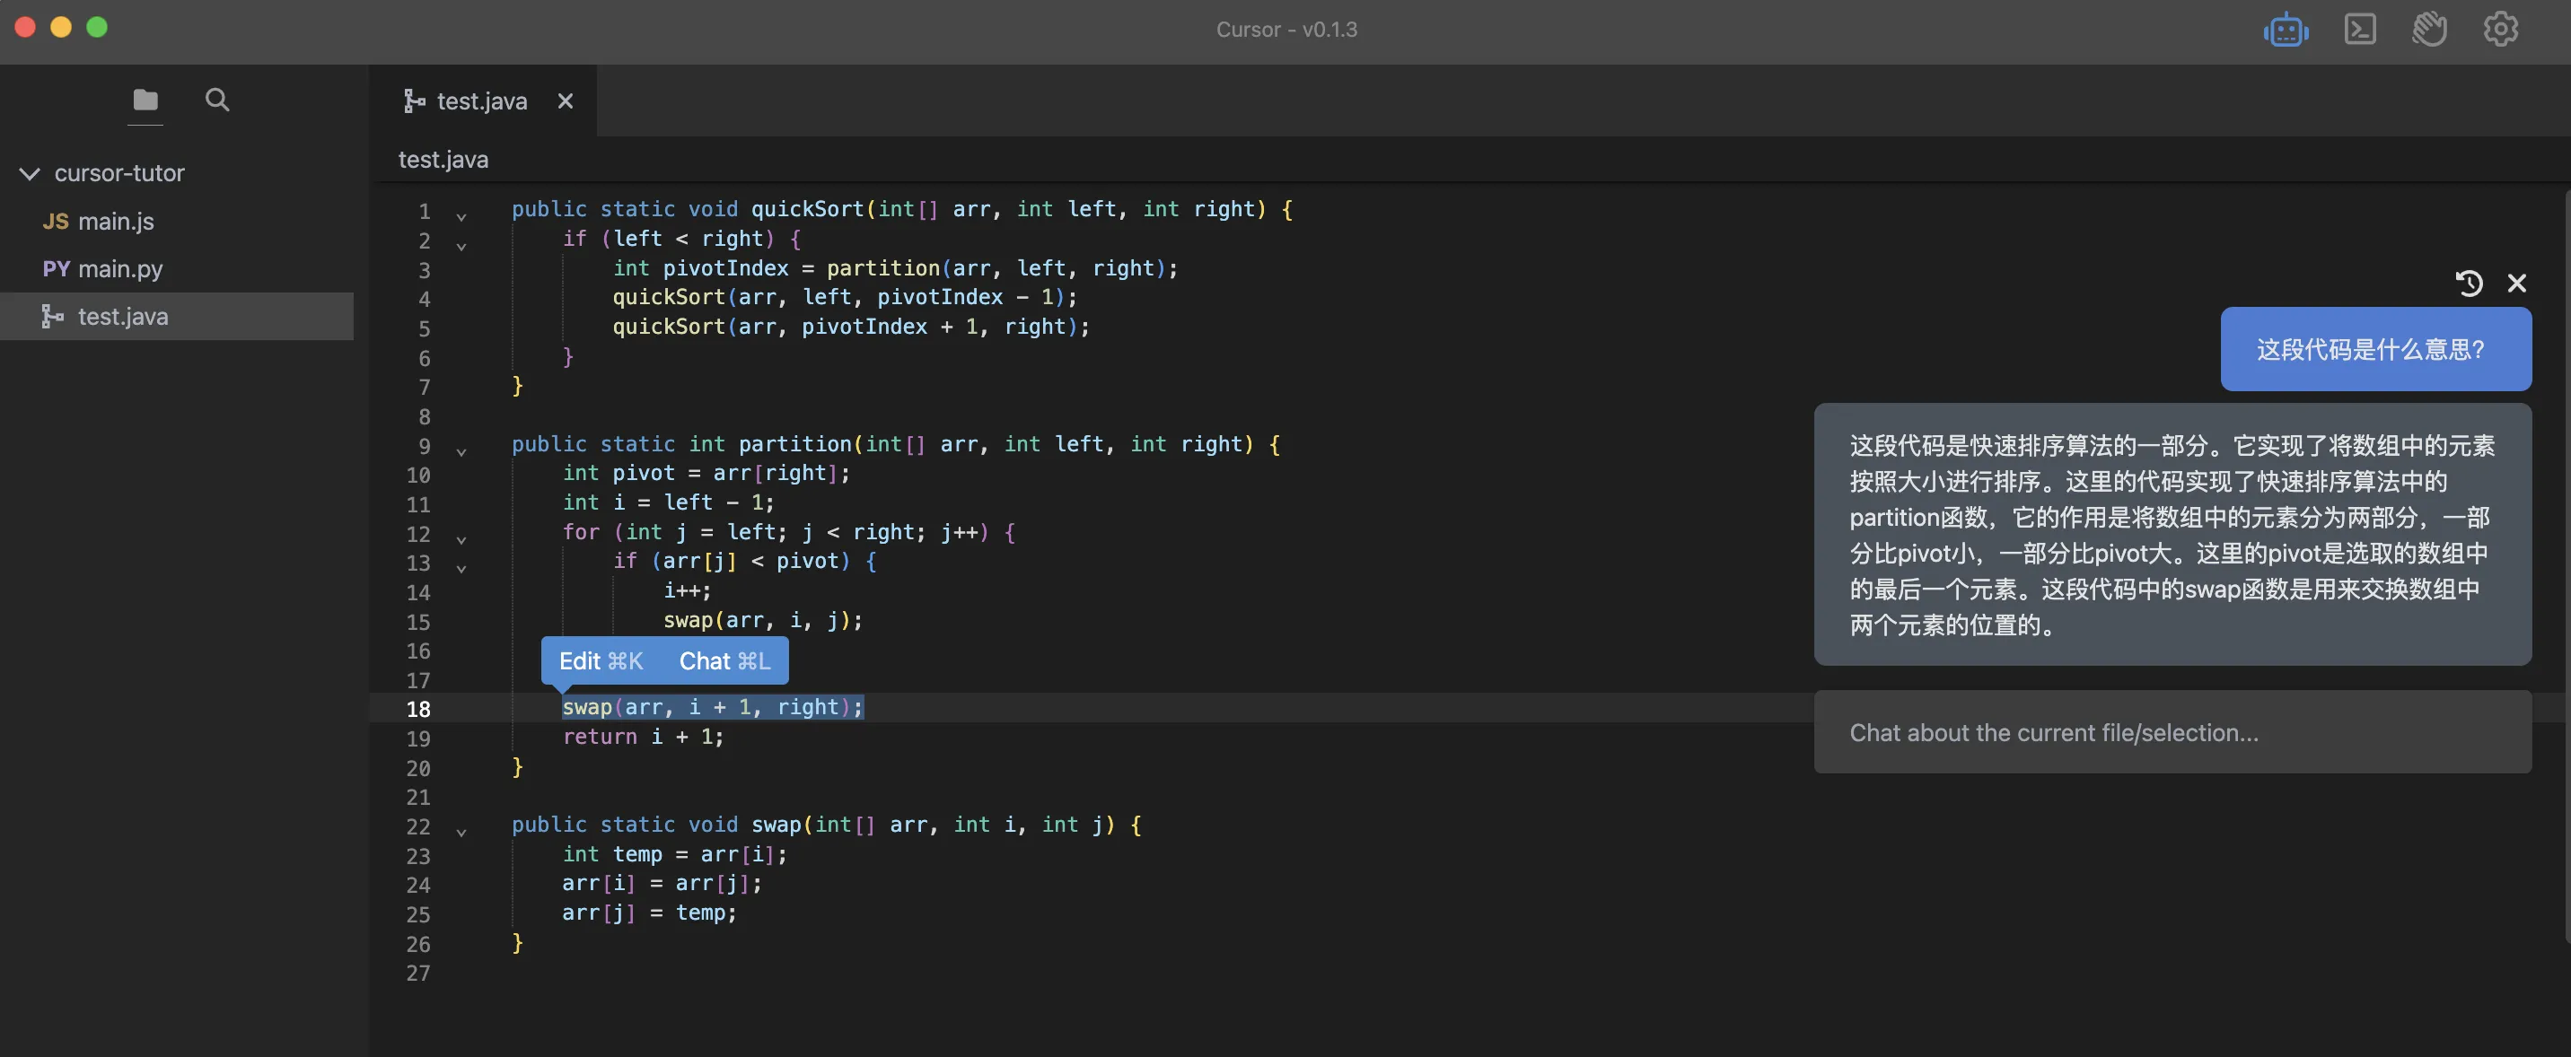Open the file explorer folder icon
The image size is (2571, 1057).
pos(145,100)
